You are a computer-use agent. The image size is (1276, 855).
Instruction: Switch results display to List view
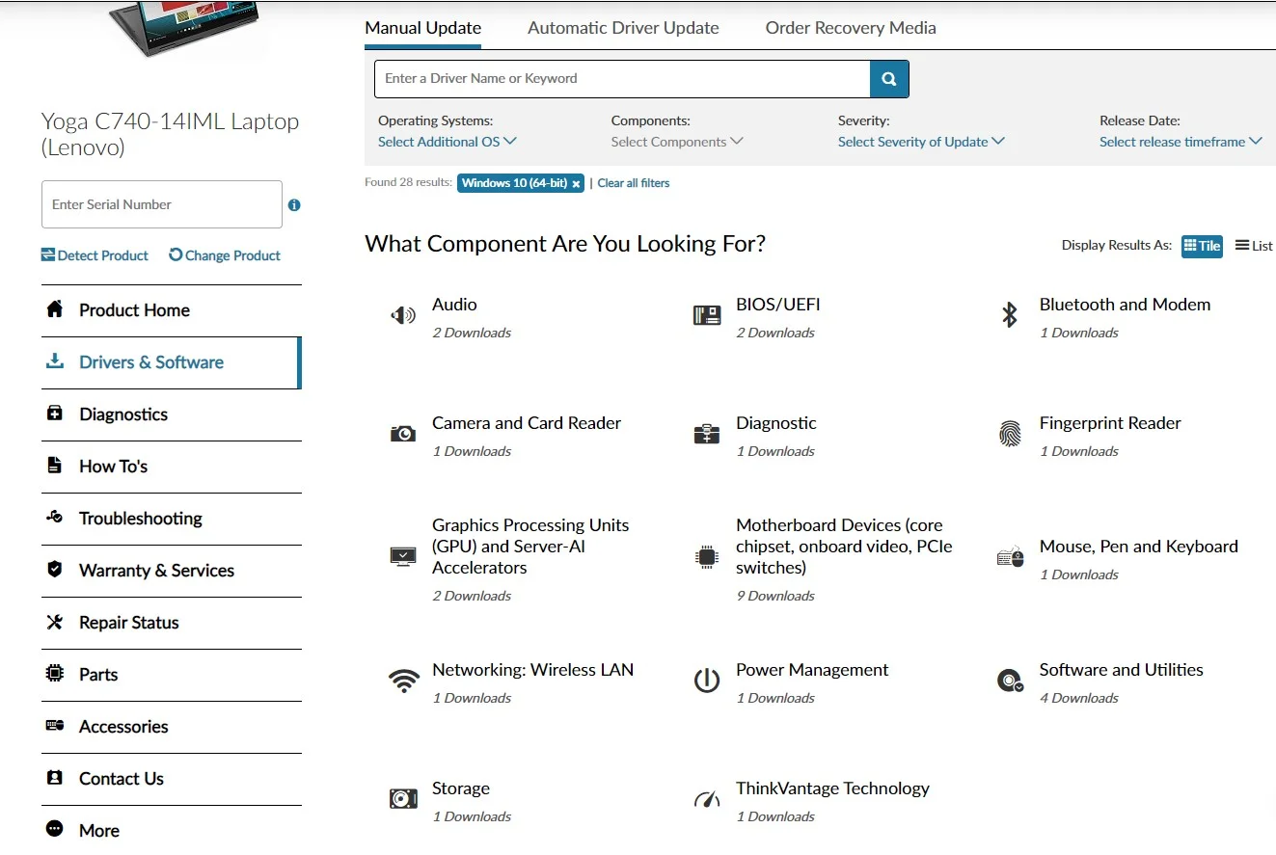click(x=1254, y=246)
